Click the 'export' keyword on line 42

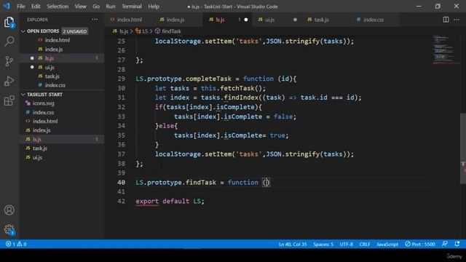point(147,201)
